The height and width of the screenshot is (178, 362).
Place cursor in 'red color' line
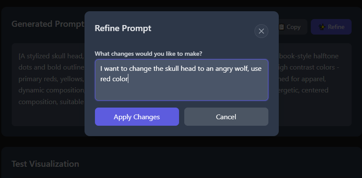point(114,79)
